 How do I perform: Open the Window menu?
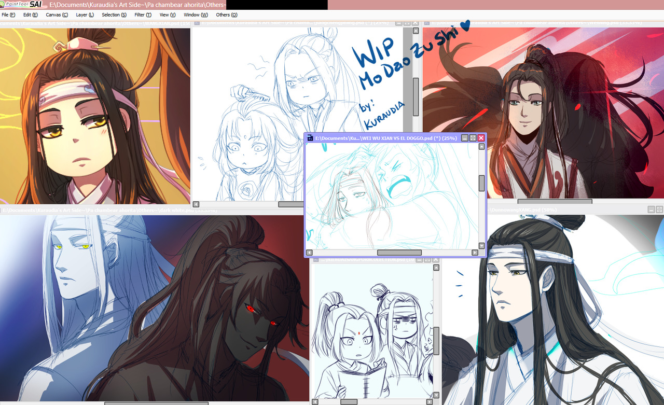click(196, 15)
